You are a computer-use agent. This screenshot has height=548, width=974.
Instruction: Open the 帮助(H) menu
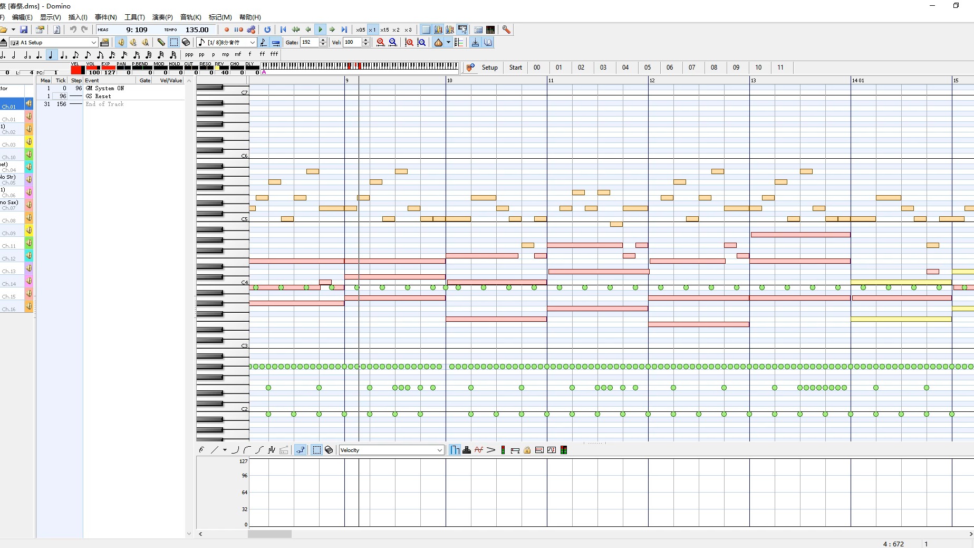(x=250, y=17)
